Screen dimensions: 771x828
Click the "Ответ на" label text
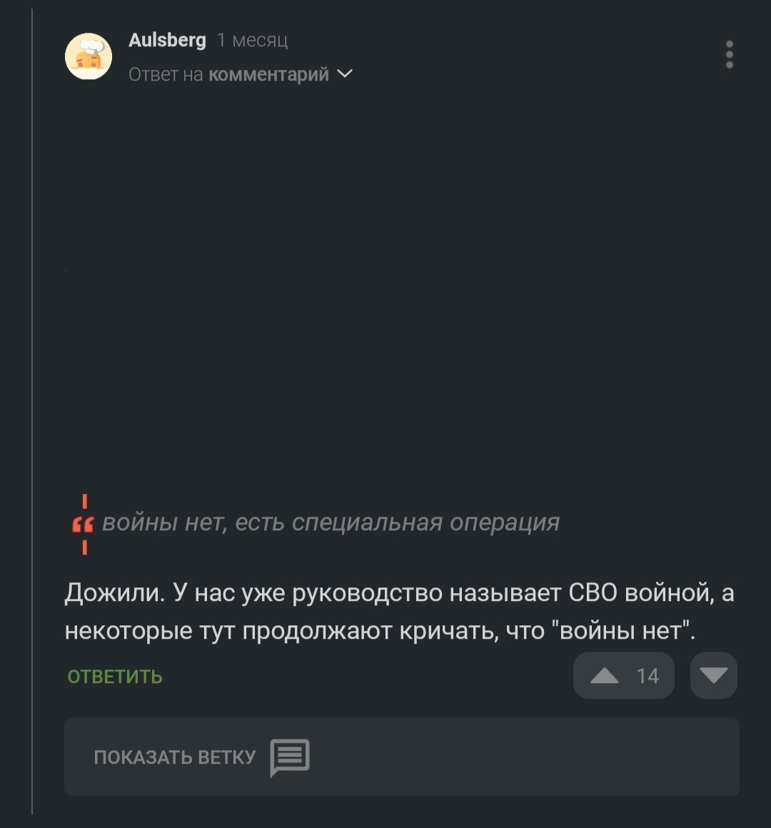click(166, 74)
